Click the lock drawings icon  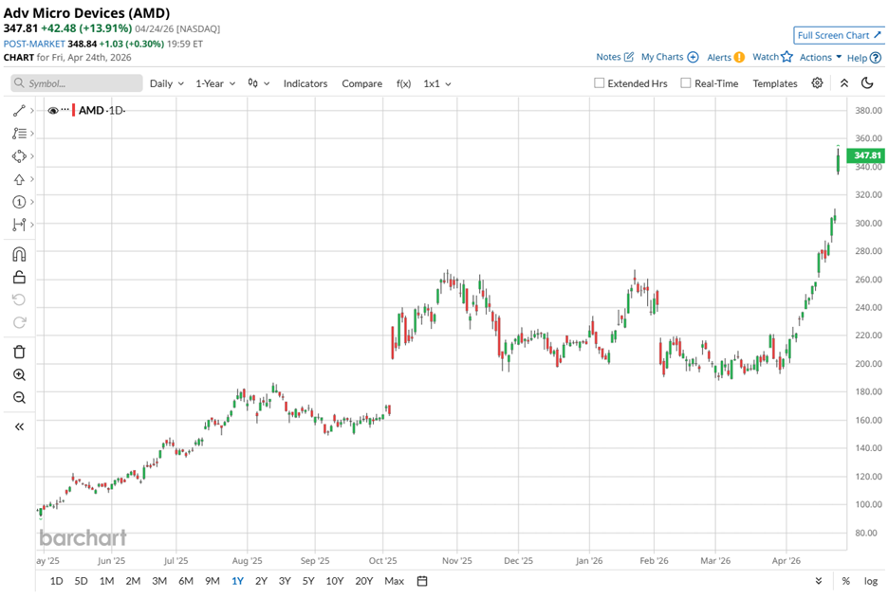[x=19, y=277]
